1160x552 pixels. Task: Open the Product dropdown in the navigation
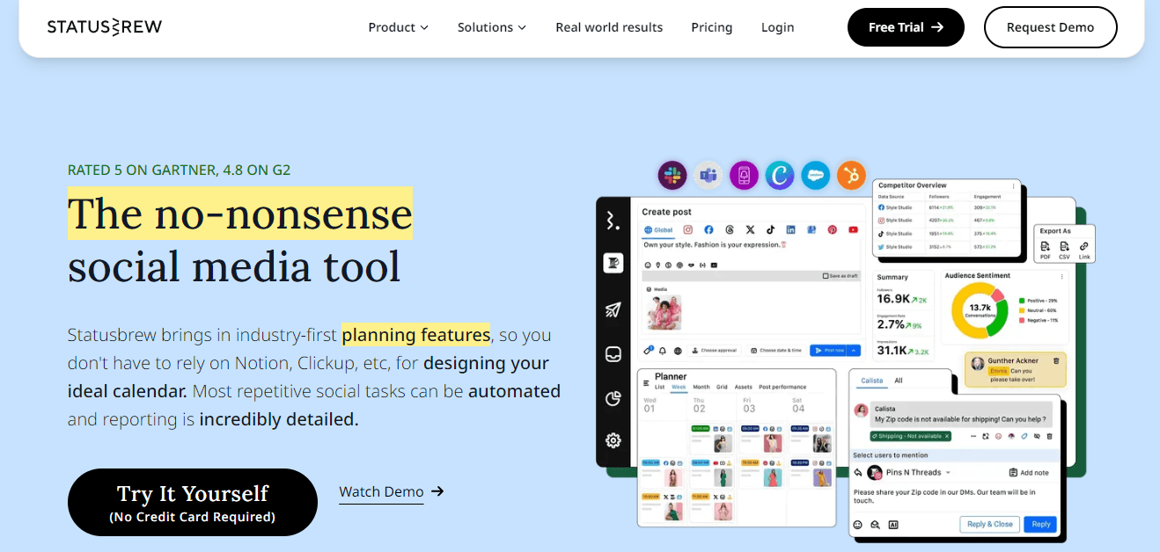point(398,27)
